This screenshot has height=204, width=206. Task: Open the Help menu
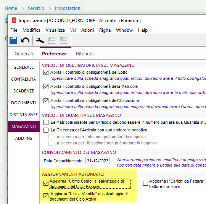143,30
